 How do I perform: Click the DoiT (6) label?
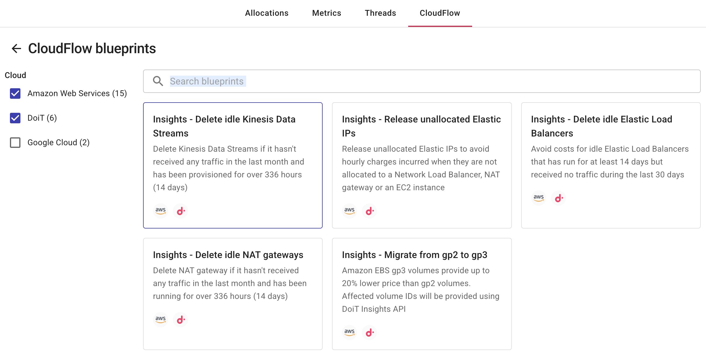(42, 118)
